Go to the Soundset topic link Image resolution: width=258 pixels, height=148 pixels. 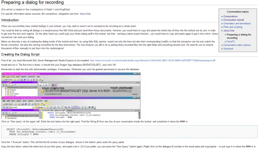tap(228, 49)
